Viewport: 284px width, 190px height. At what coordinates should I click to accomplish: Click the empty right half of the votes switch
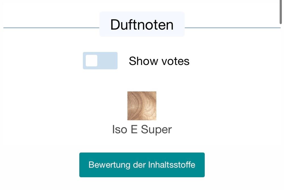click(108, 61)
